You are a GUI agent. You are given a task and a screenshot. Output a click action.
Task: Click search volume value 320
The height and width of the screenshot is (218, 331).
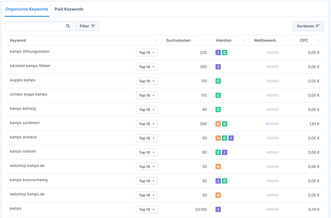pyautogui.click(x=203, y=52)
